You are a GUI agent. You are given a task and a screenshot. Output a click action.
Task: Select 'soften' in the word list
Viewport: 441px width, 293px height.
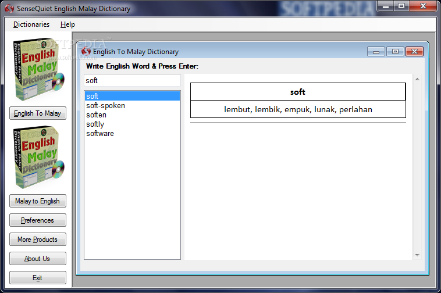click(132, 115)
